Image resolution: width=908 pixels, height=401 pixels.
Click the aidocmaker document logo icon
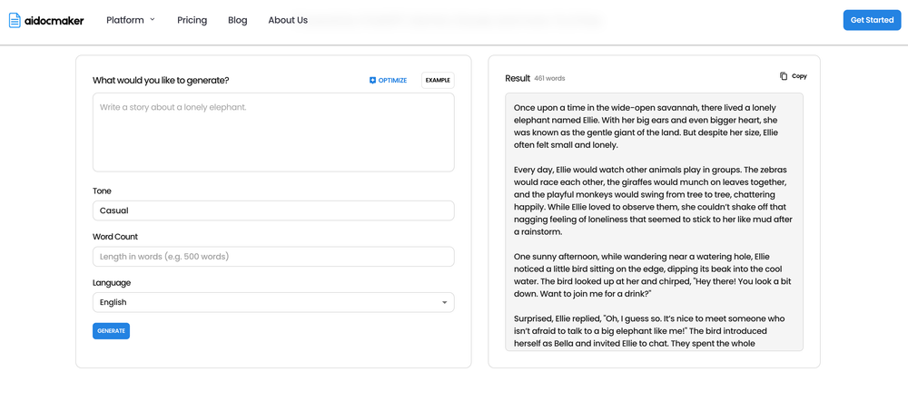point(15,20)
